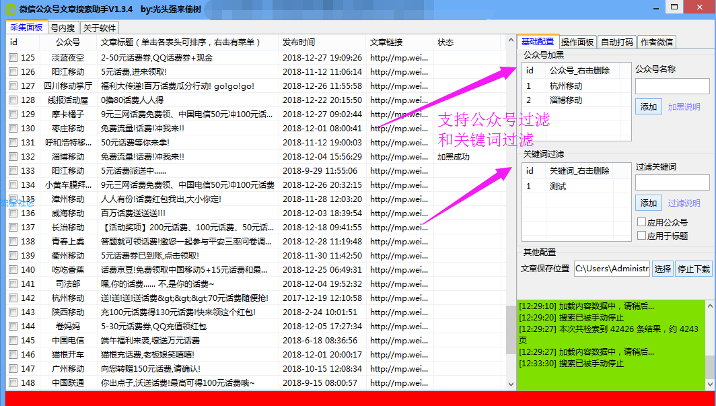Click title '向您转赠150元话费,请确认!'

pos(151,368)
